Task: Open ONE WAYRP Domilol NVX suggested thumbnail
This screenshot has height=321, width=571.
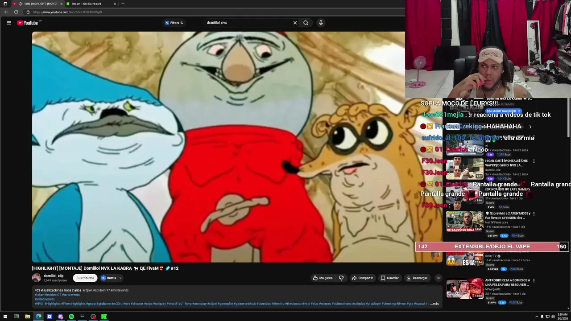Action: [x=465, y=168]
